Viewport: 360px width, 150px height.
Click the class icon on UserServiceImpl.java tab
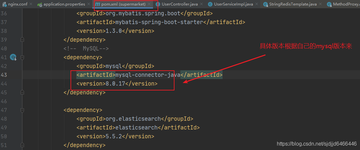pos(210,4)
